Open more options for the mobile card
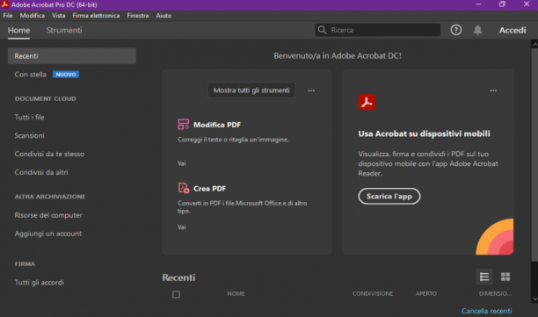 [493, 90]
